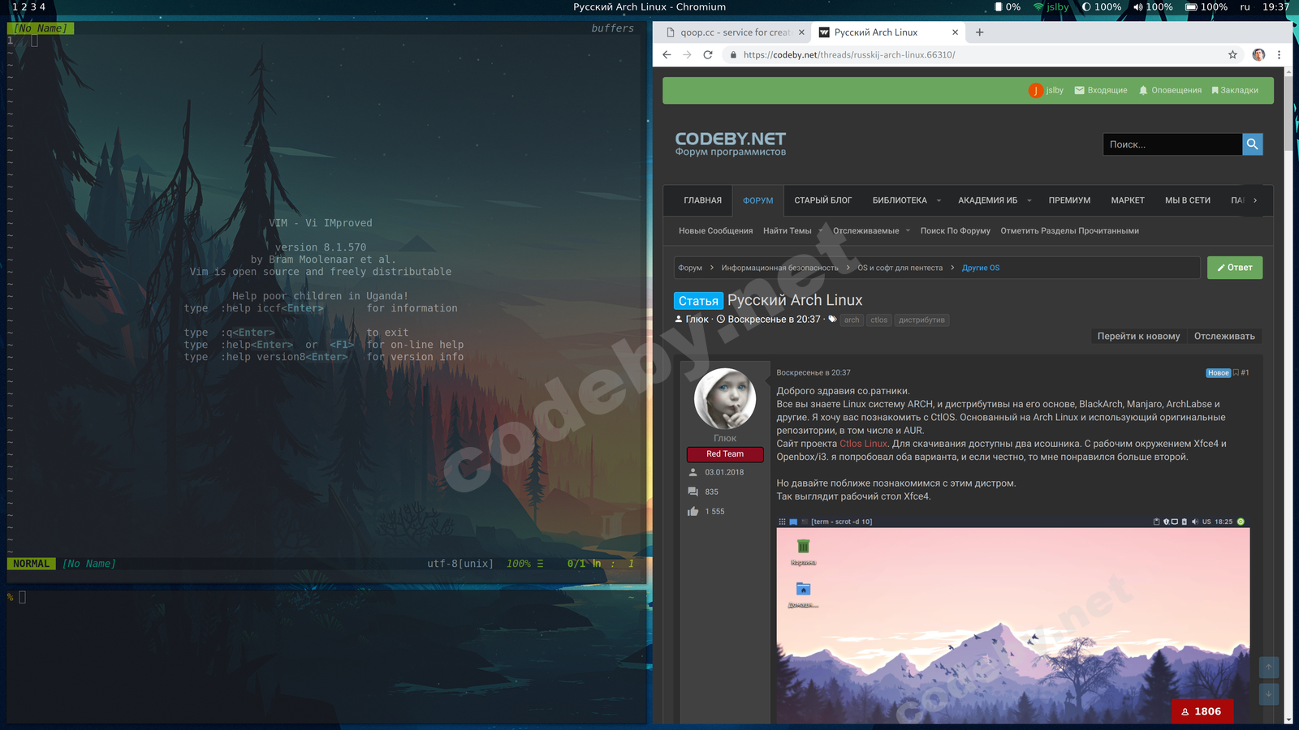Open Закладки bookmarks

click(1235, 90)
